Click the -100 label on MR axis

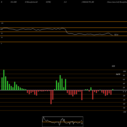[124, 112]
